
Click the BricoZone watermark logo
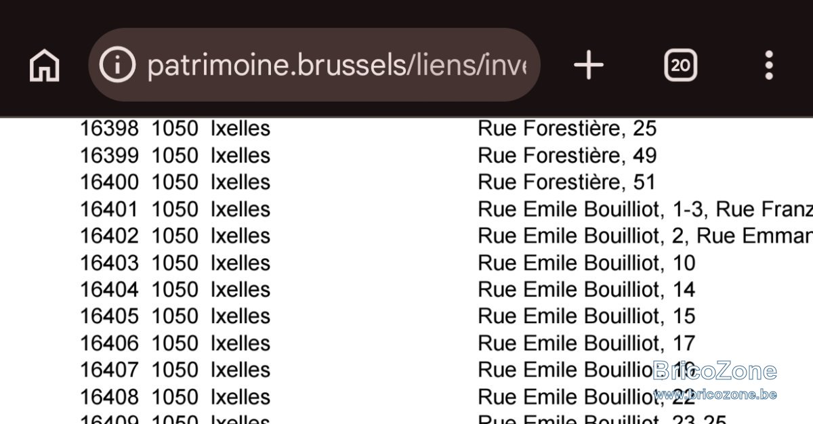714,370
